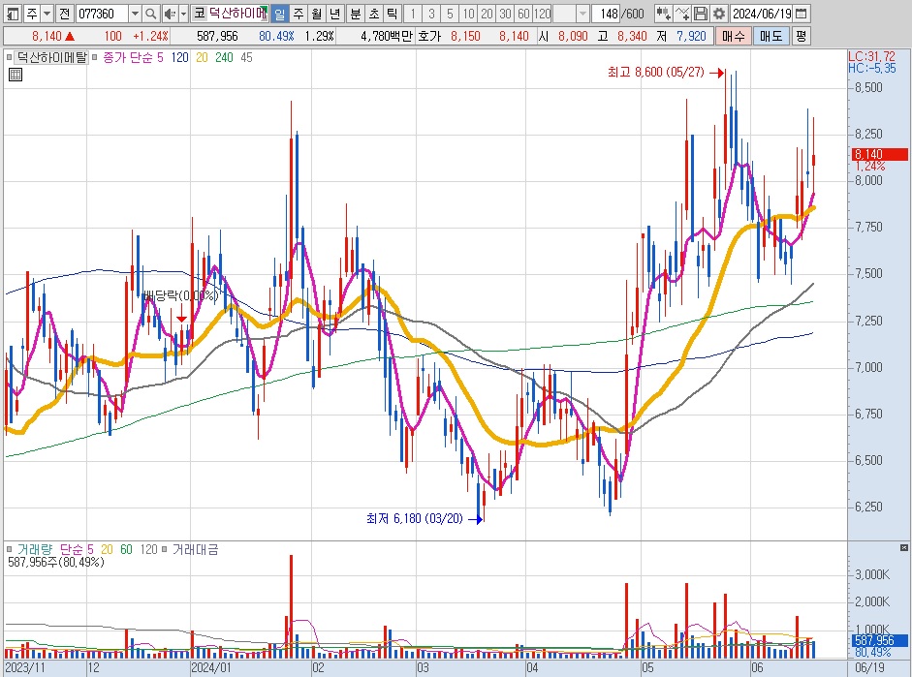Screen dimensions: 912x677
Task: Click the current price tag 8,140
Action: click(x=879, y=154)
